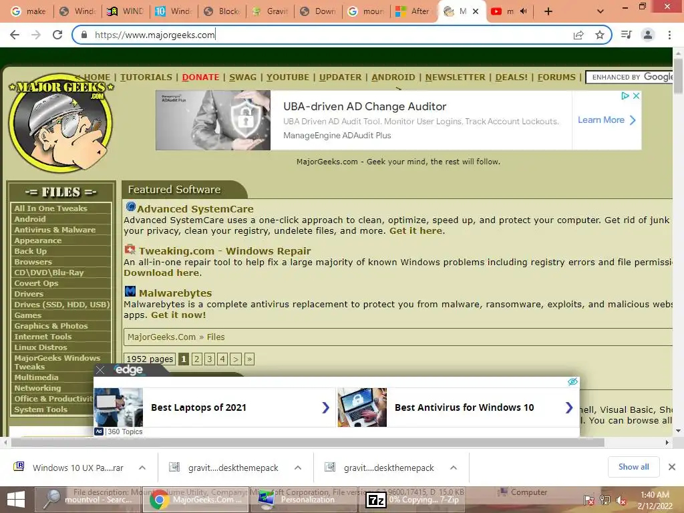Open the Chrome profile avatar
Image resolution: width=684 pixels, height=513 pixels.
648,35
